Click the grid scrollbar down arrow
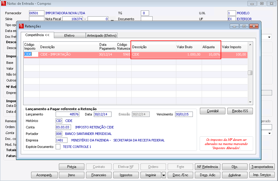 tap(250, 102)
